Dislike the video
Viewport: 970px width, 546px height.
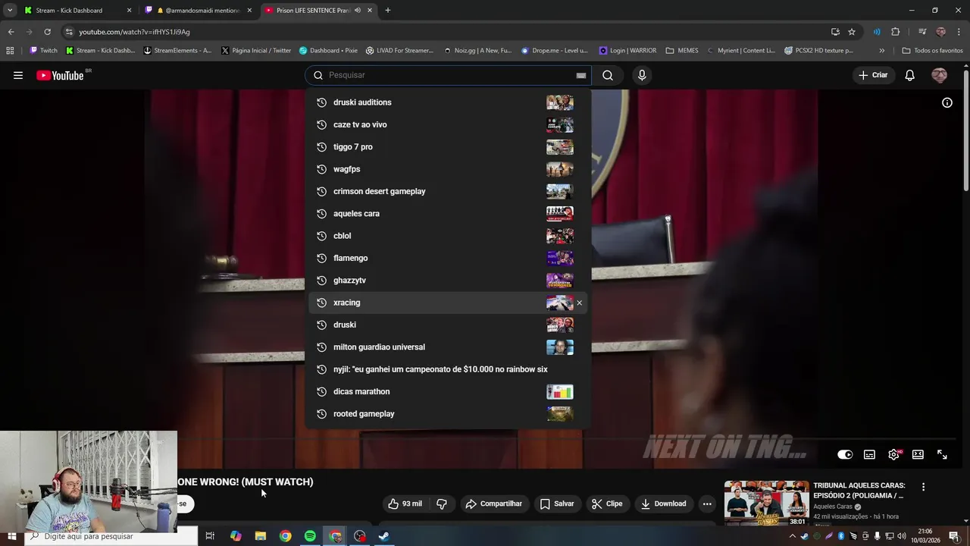442,504
